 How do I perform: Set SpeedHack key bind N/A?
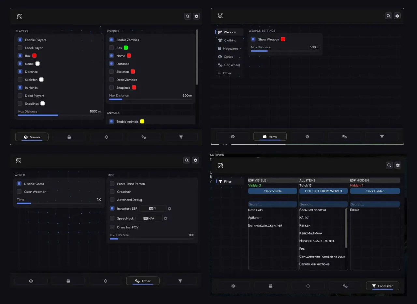149,218
